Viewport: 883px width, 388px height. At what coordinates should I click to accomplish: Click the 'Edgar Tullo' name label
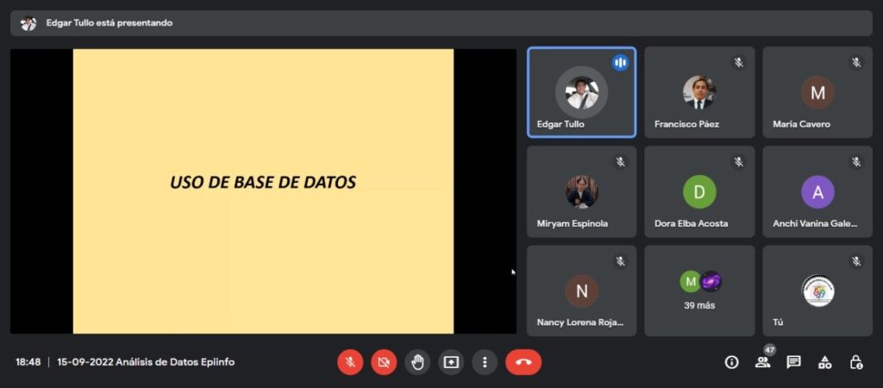coord(560,124)
